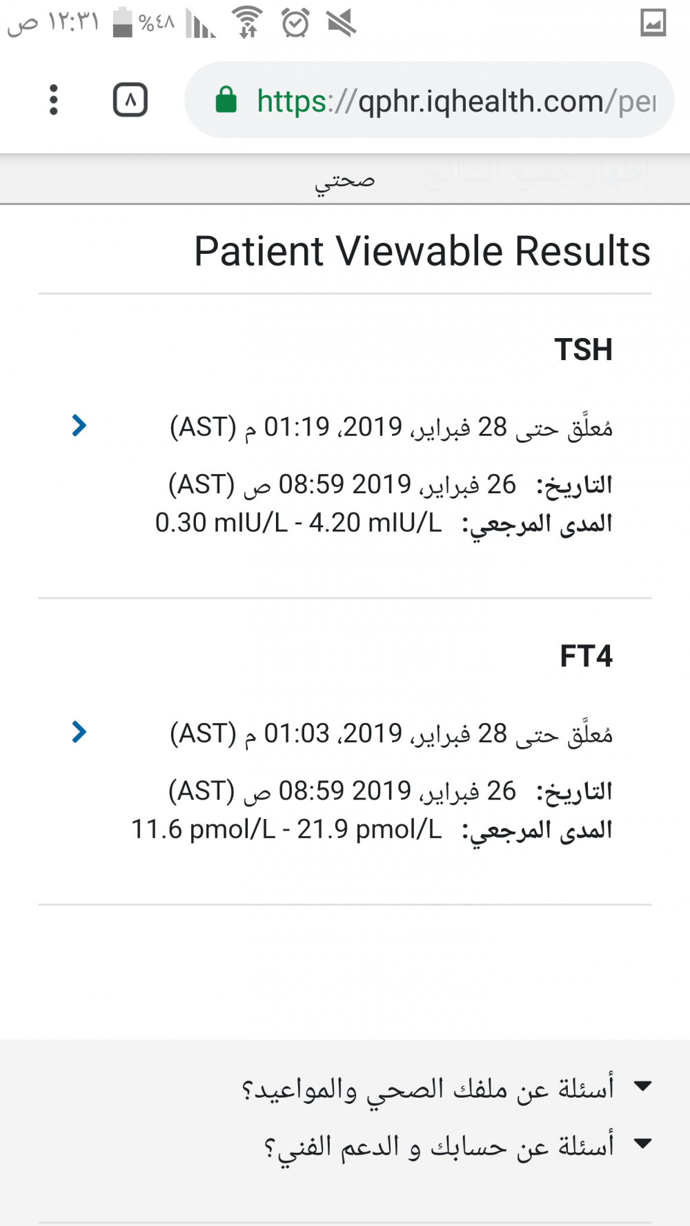Tap the green secure lock icon
690x1226 pixels.
pos(226,100)
